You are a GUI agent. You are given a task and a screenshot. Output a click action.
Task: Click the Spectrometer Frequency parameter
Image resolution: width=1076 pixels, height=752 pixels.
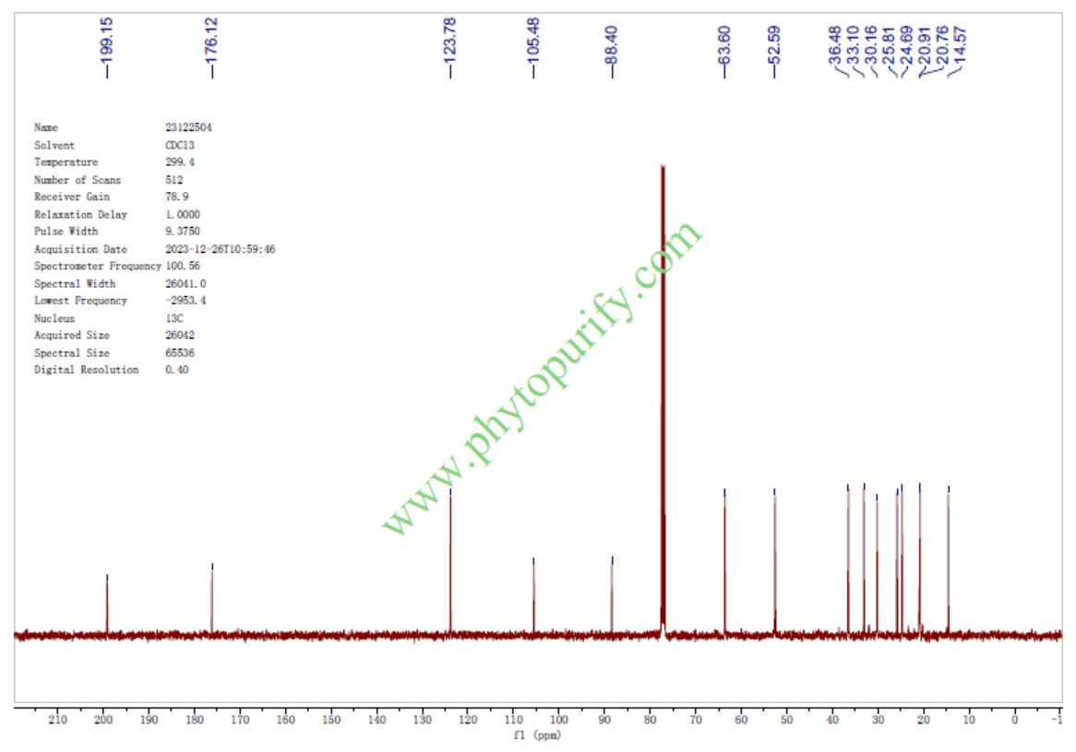[x=97, y=266]
